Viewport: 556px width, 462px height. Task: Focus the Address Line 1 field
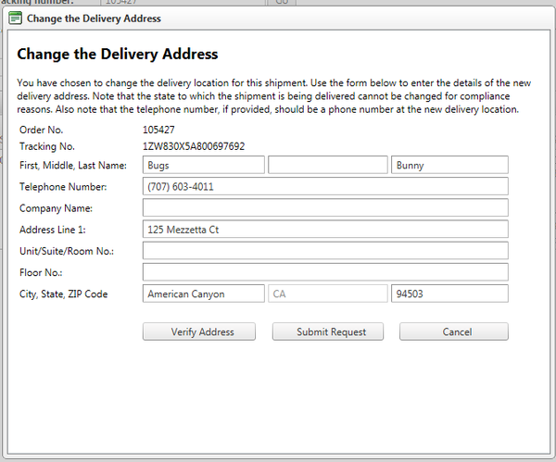(x=325, y=230)
